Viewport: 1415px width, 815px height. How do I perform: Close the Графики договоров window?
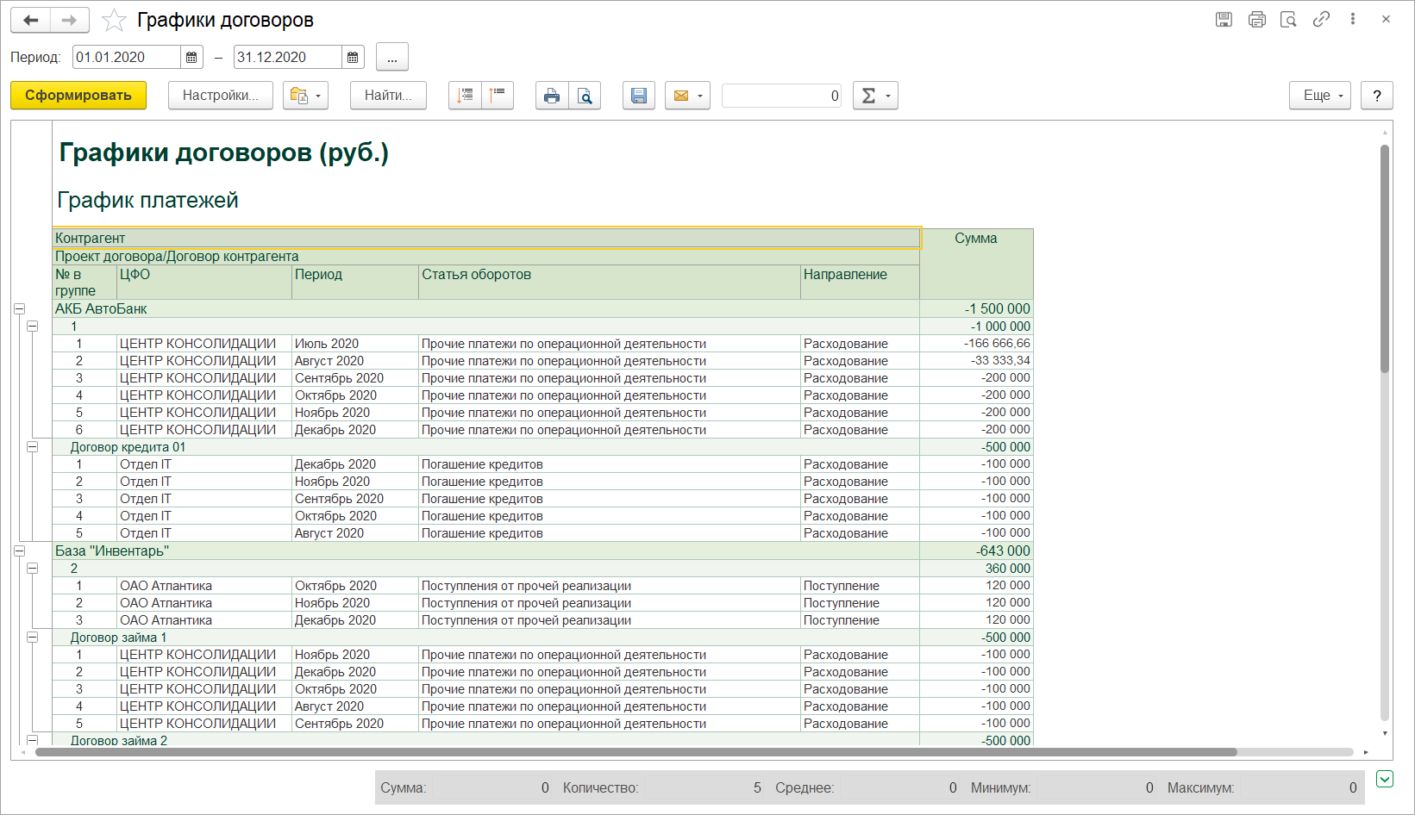tap(1386, 19)
